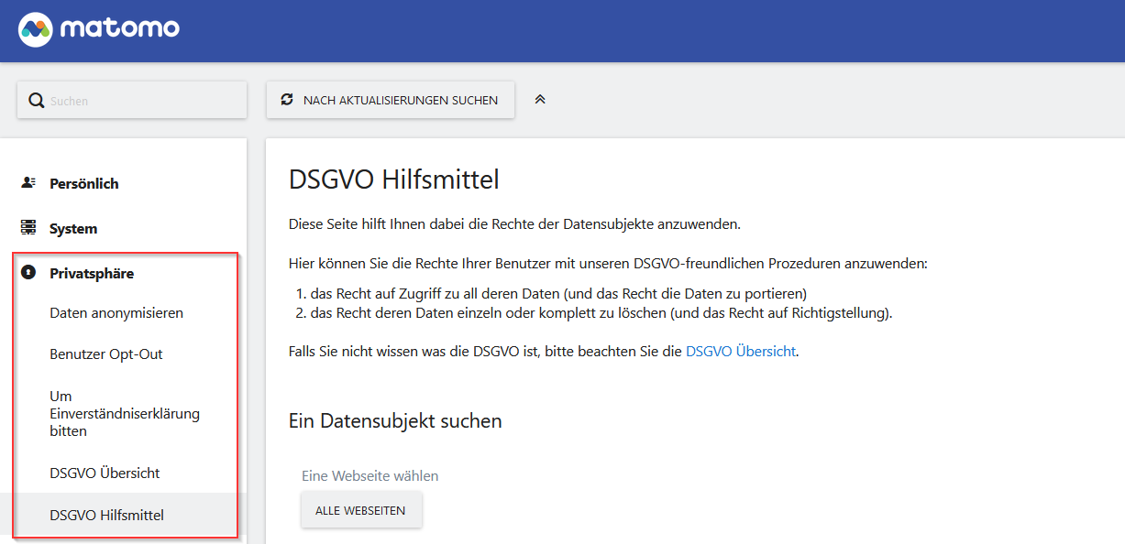Open Um Einverständniserklärung bitten item
Viewport: 1125px width, 544px height.
pyautogui.click(x=125, y=413)
